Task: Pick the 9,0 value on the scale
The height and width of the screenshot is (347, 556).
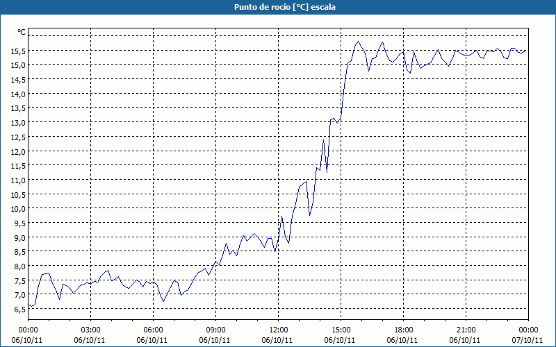Action: coord(20,238)
